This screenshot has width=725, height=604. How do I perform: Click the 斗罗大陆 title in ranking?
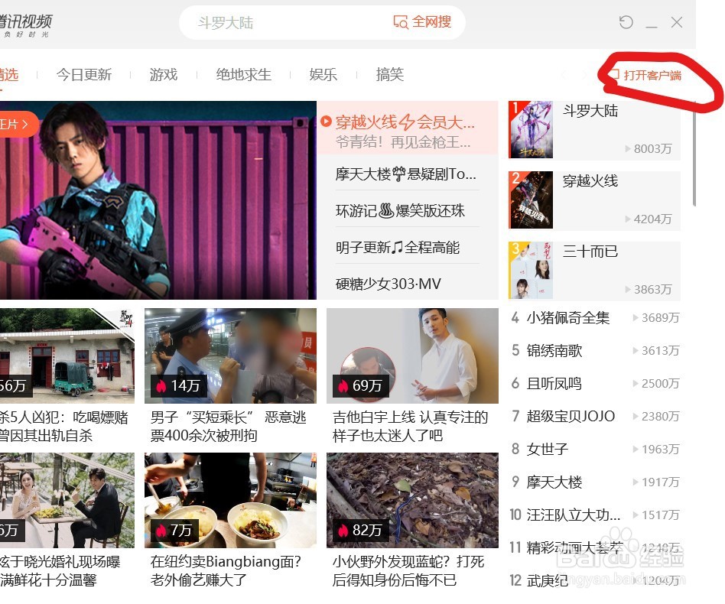pos(590,111)
